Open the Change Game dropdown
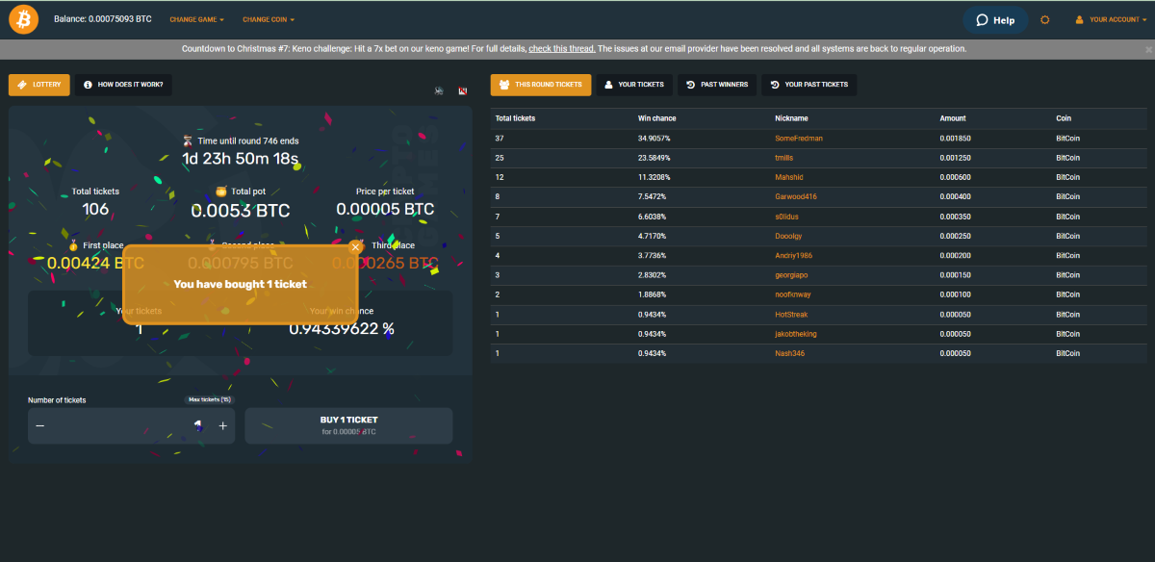The width and height of the screenshot is (1155, 562). coord(197,19)
